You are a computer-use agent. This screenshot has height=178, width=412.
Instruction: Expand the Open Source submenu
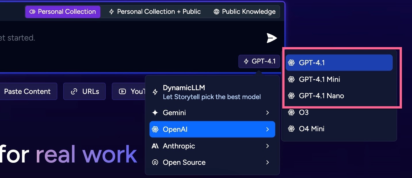(212, 162)
